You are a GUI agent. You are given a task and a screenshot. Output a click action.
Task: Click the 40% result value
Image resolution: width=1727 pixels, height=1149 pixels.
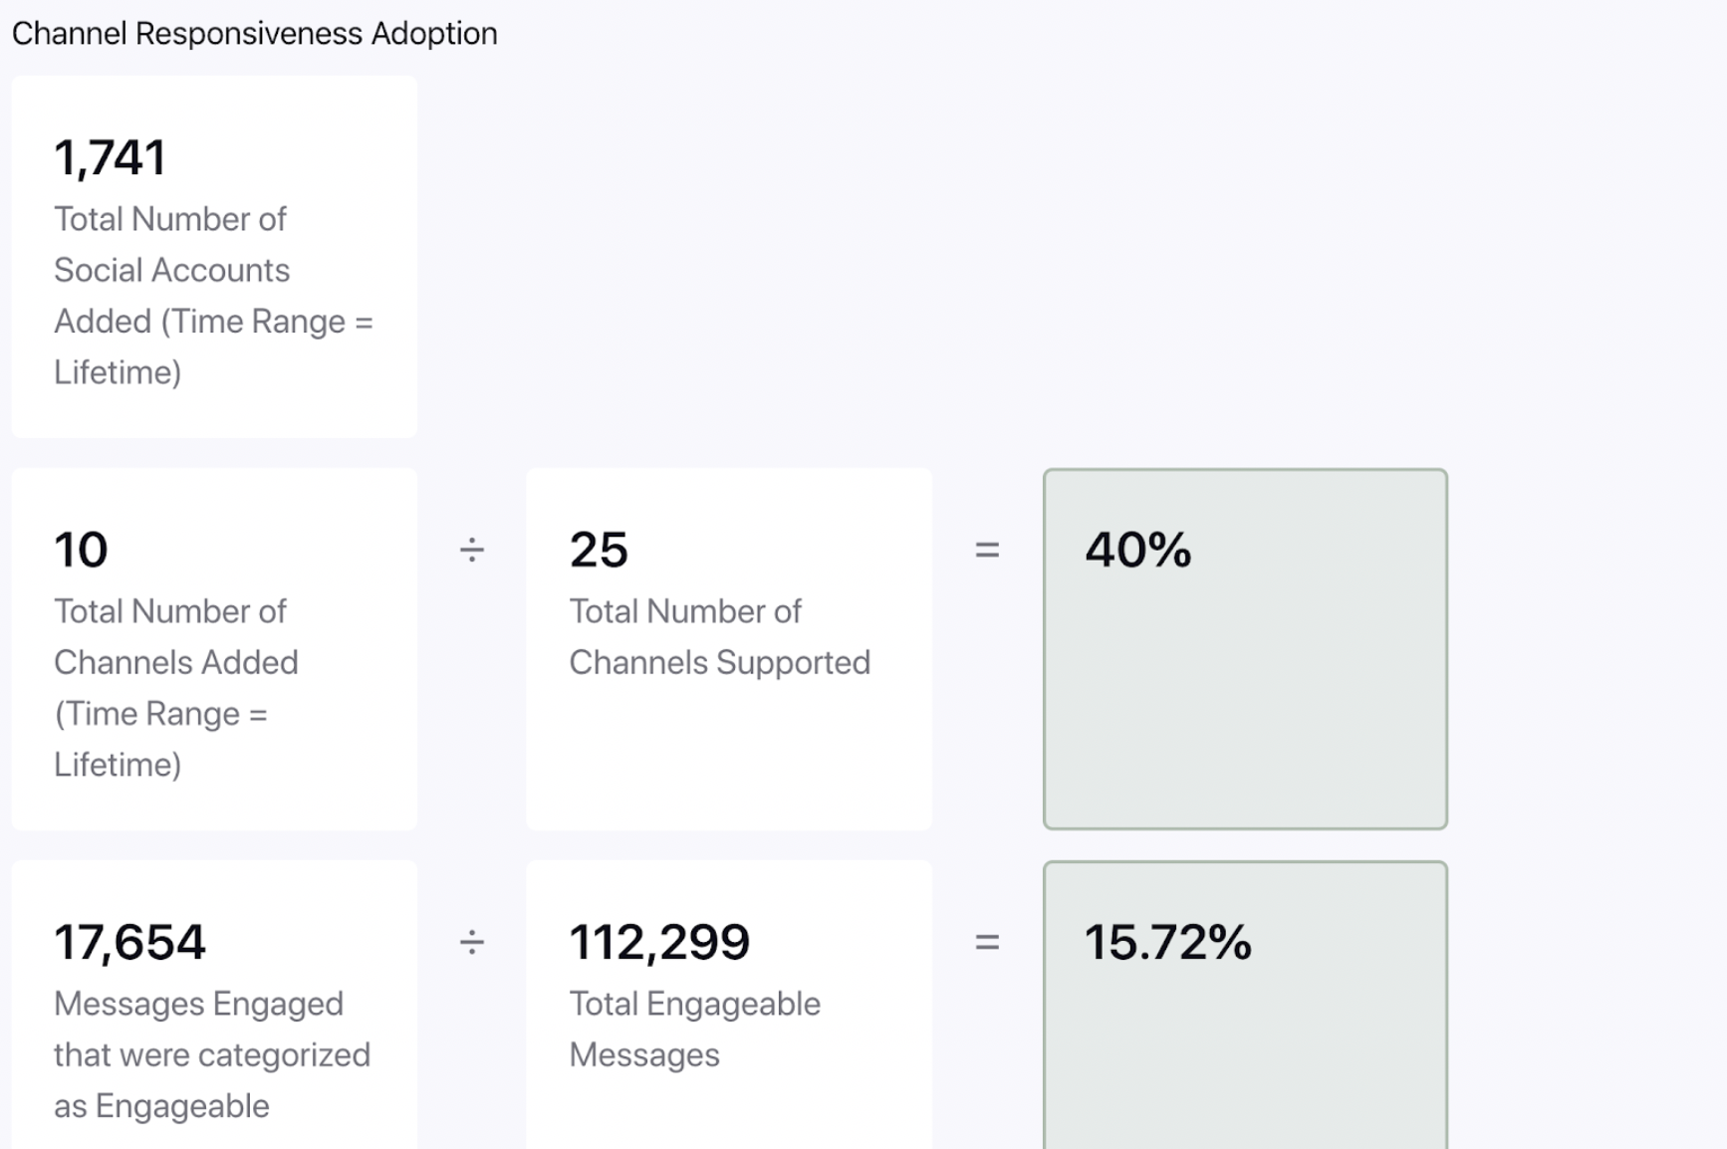click(x=1137, y=550)
